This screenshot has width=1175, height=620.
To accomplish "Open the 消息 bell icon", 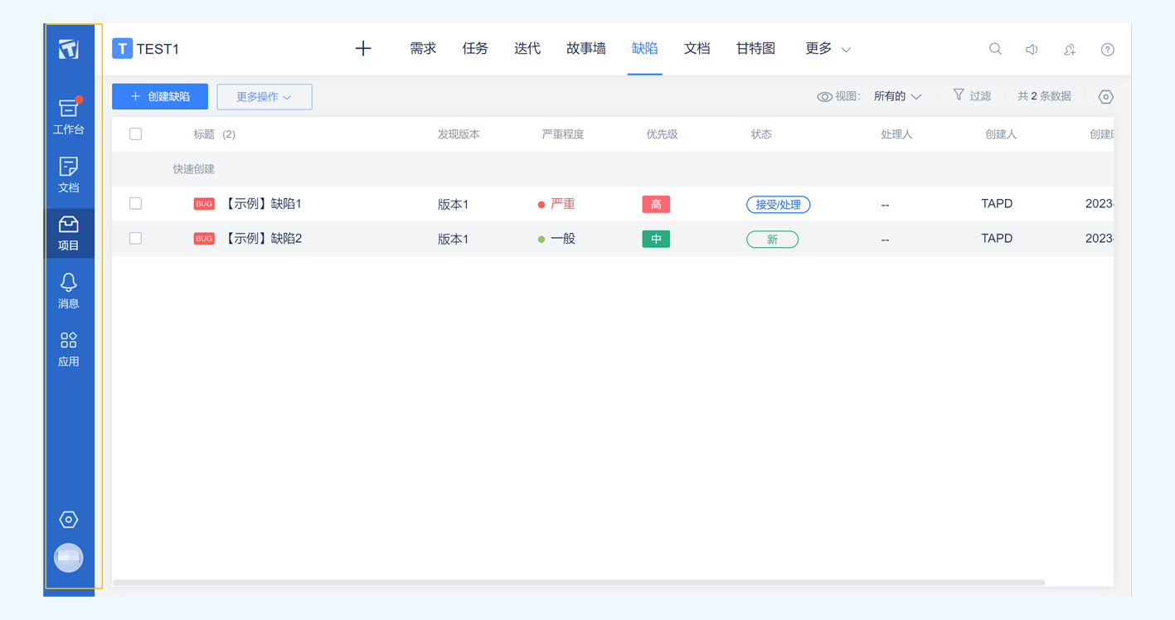I will point(69,291).
